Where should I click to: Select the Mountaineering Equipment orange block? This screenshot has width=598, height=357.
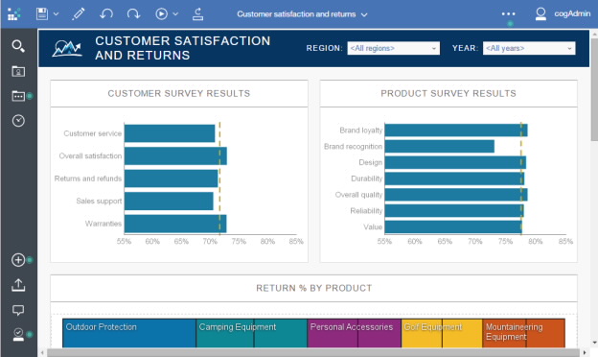[x=523, y=333]
